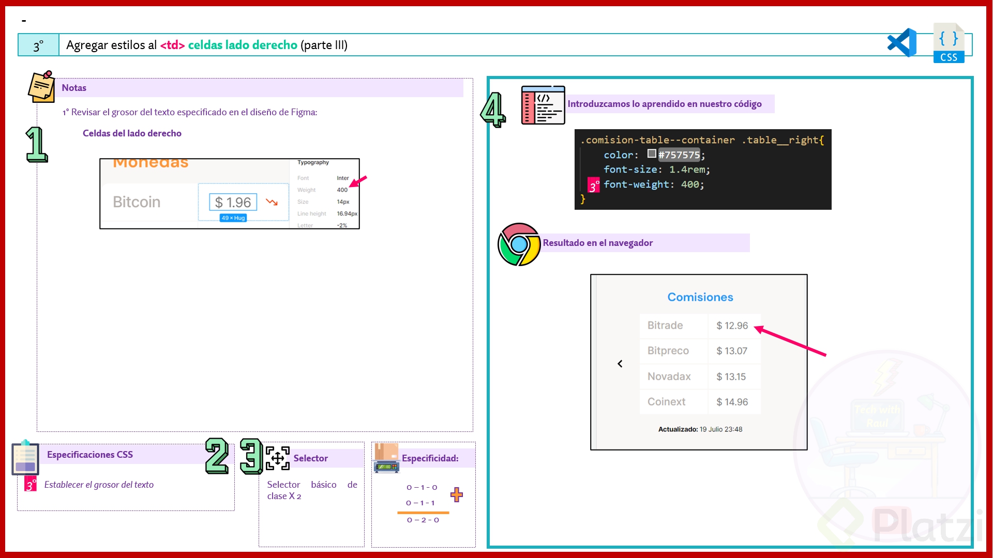Click the CSS file icon
Image resolution: width=993 pixels, height=558 pixels.
click(949, 43)
